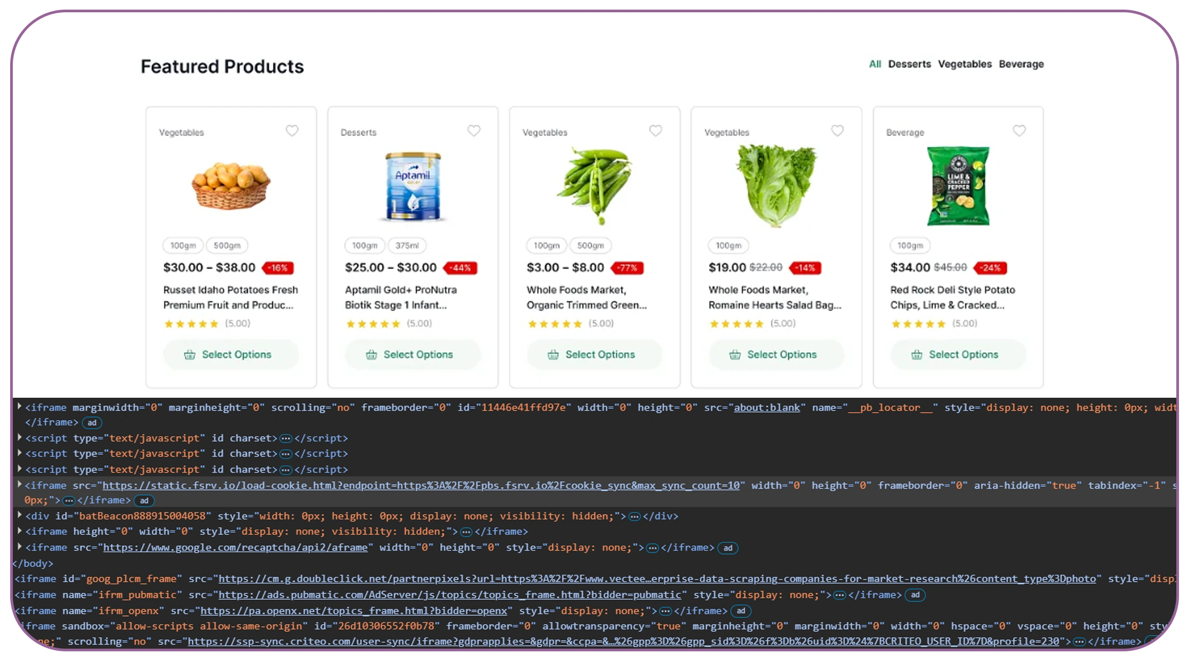This screenshot has width=1187, height=662.
Task: Add Russet Idaho Potatoes to wishlist heart
Action: [292, 131]
